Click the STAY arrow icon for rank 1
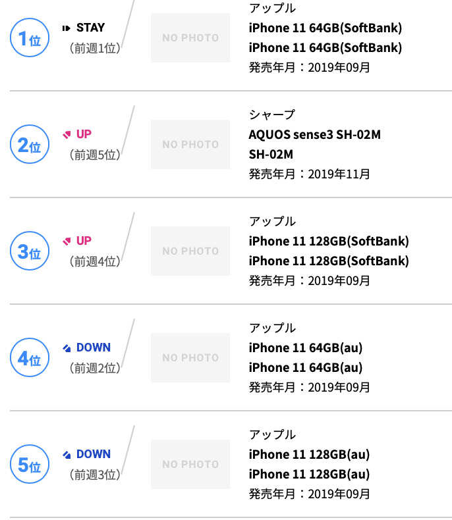452x520 pixels. pyautogui.click(x=67, y=28)
